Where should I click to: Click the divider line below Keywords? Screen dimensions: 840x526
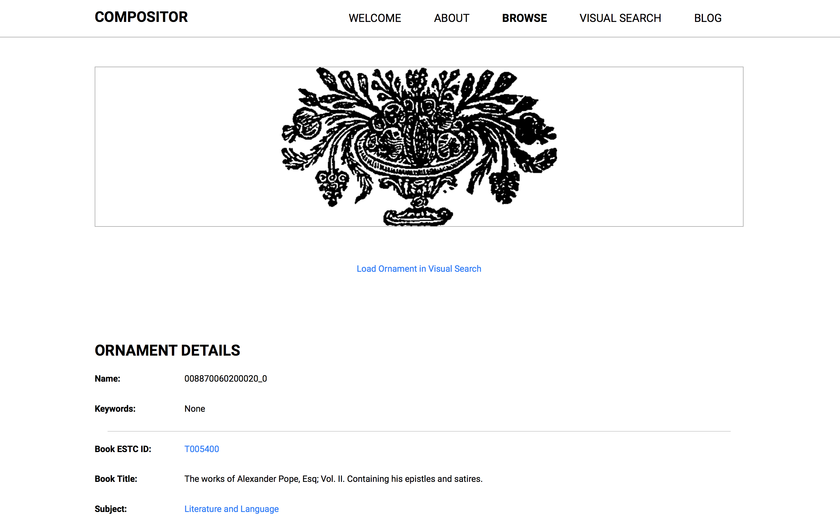pyautogui.click(x=419, y=431)
